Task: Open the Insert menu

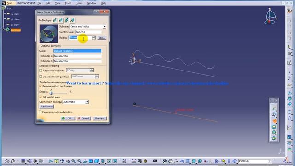Action: pyautogui.click(x=68, y=3)
